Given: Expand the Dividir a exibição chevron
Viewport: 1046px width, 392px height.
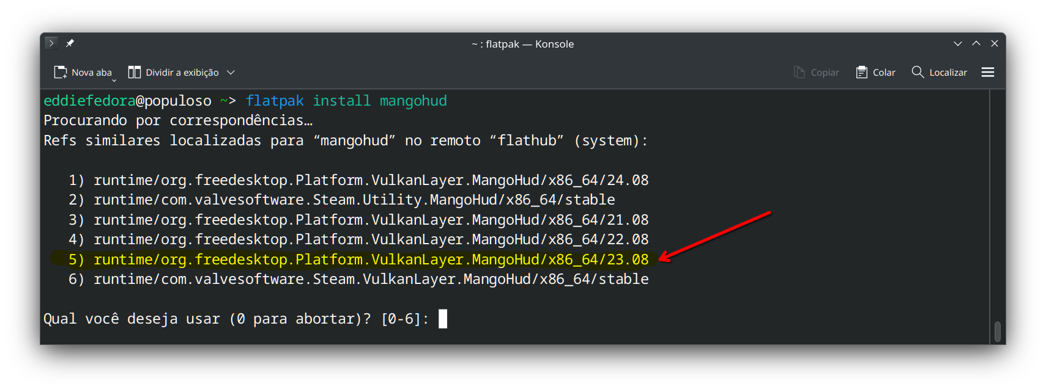Looking at the screenshot, I should [231, 73].
